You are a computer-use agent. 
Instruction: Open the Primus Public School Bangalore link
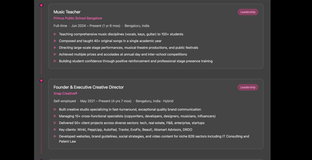78,18
